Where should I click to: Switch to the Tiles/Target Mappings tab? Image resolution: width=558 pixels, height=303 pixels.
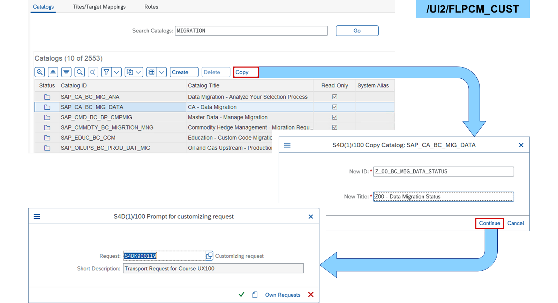pos(99,7)
